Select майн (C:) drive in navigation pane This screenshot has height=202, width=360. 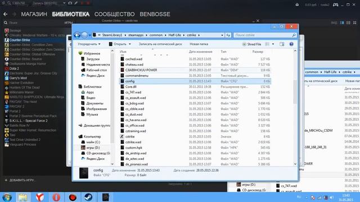coord(91,142)
